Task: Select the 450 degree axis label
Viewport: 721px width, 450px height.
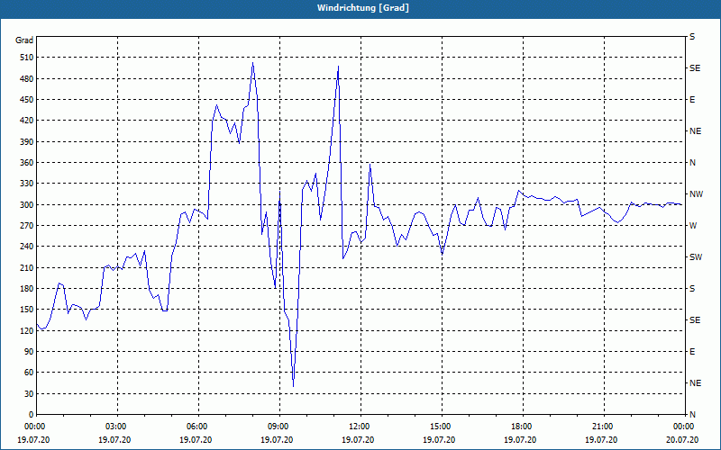Action: 27,100
